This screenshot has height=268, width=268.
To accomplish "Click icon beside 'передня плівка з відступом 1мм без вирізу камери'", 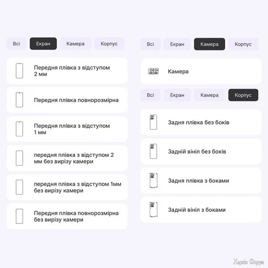I will click(19, 187).
